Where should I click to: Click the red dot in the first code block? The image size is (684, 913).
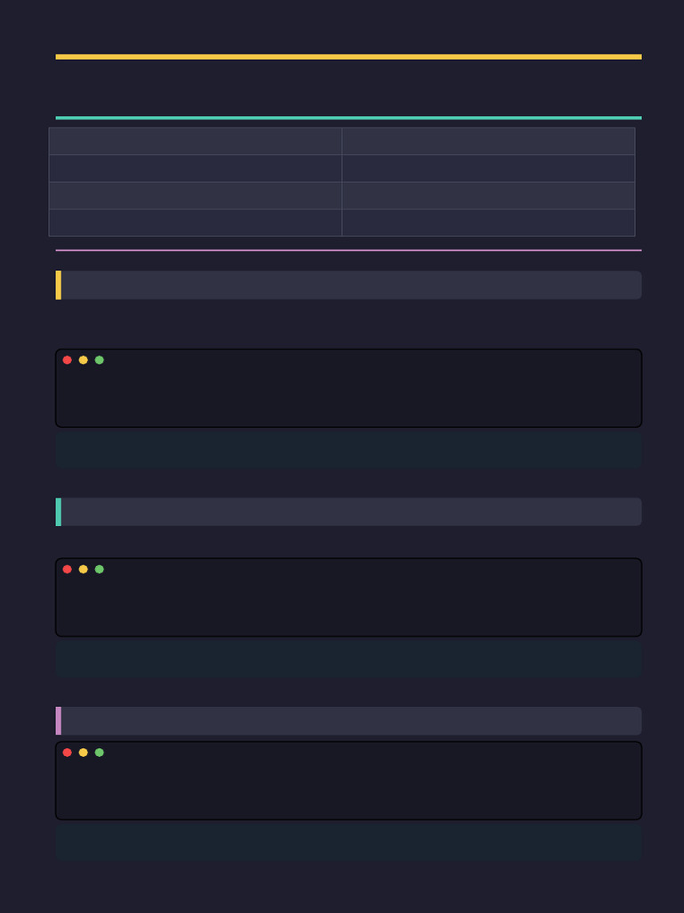tap(67, 360)
